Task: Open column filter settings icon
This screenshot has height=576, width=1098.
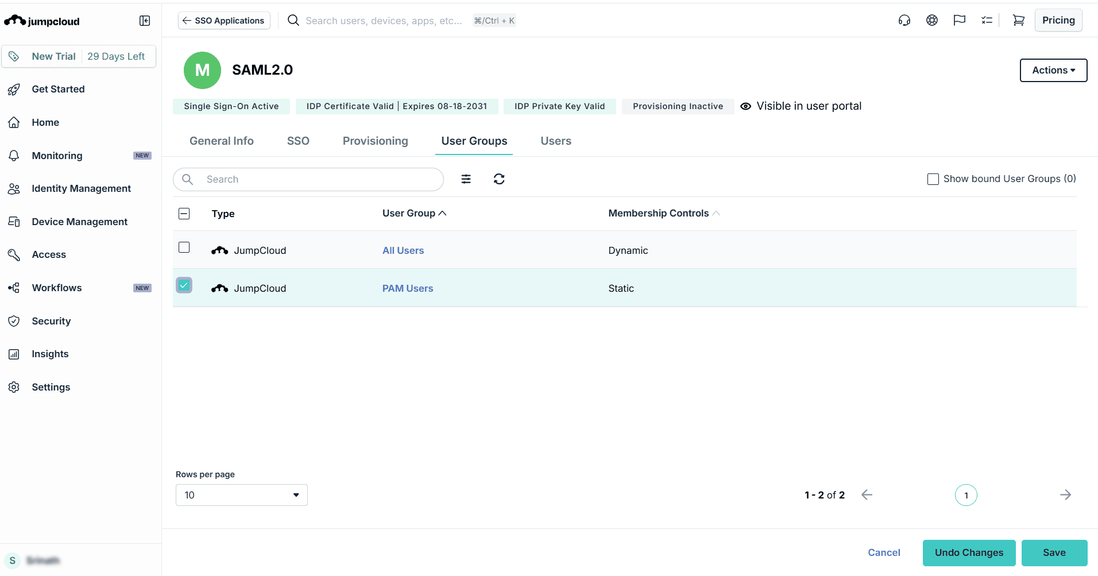Action: tap(466, 179)
